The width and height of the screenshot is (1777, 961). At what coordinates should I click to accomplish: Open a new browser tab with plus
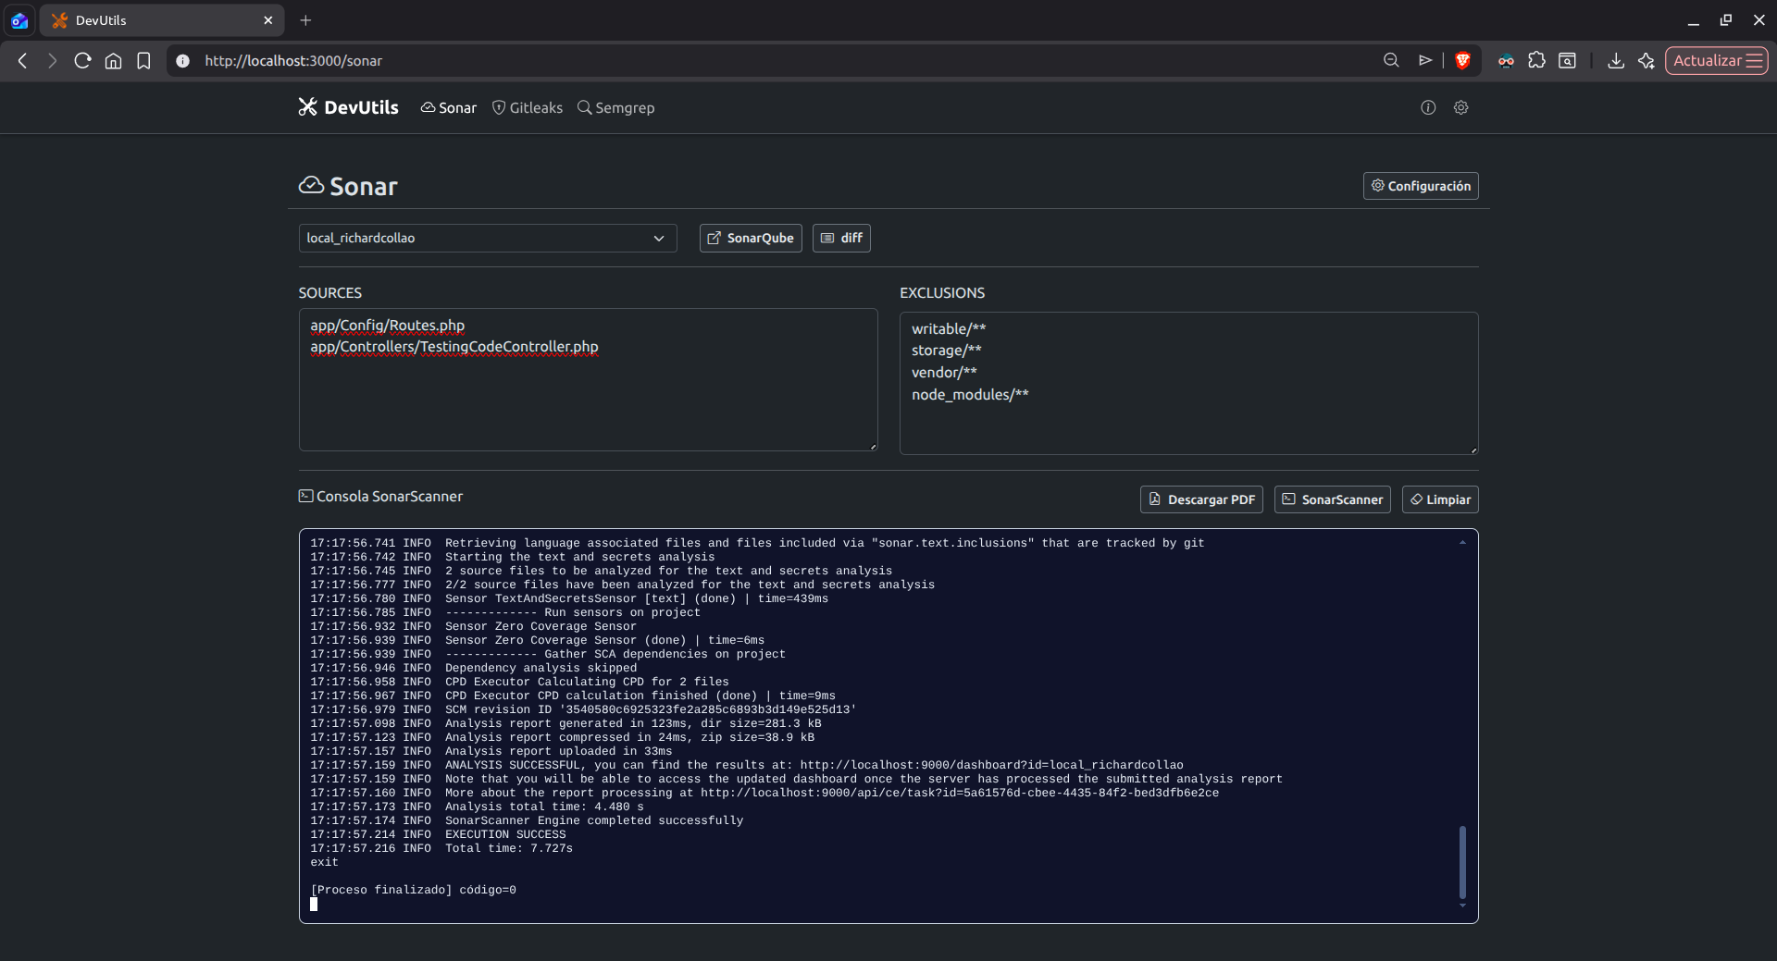(305, 20)
